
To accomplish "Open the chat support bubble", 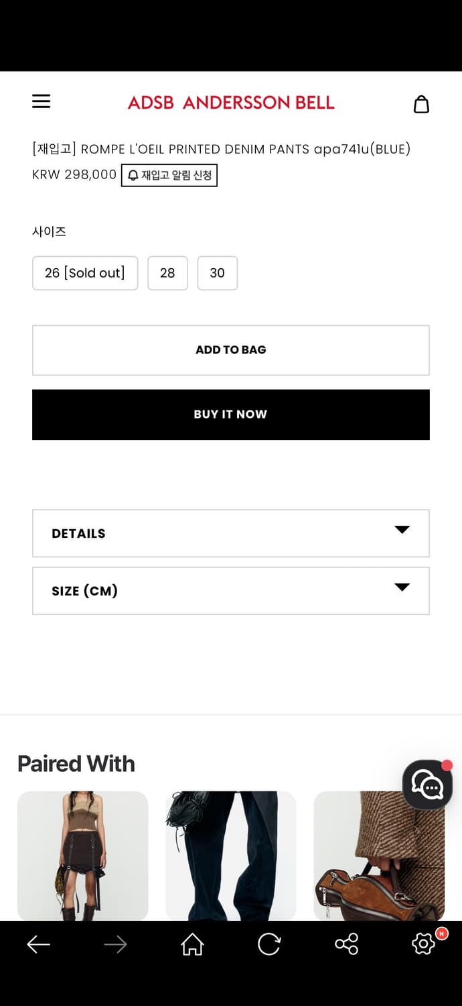I will point(427,785).
